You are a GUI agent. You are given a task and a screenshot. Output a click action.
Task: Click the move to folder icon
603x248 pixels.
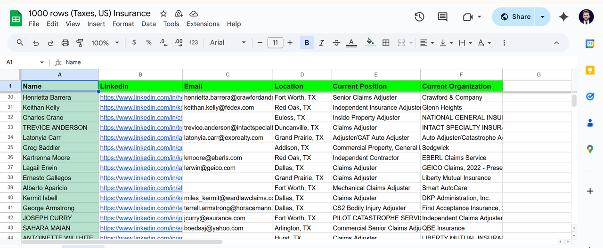pos(179,14)
